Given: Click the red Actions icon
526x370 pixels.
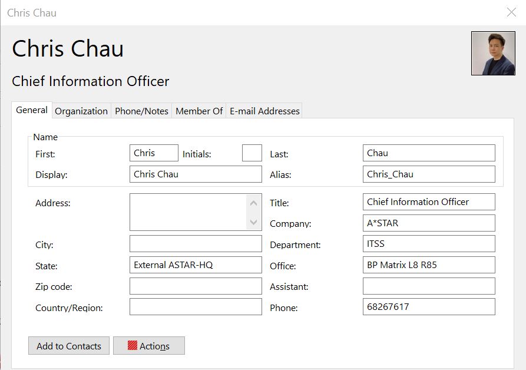Looking at the screenshot, I should [x=133, y=345].
